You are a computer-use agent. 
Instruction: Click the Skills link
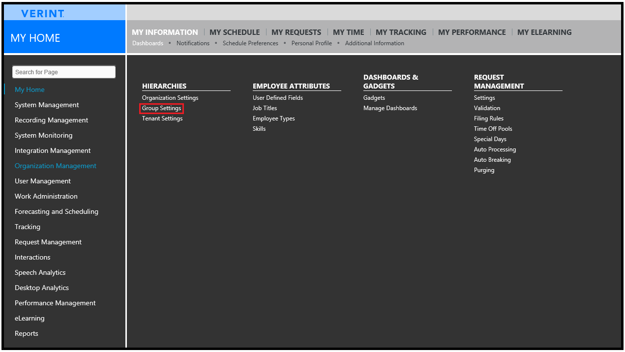point(259,129)
